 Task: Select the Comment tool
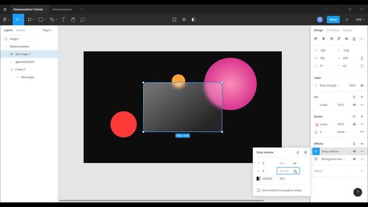(83, 20)
